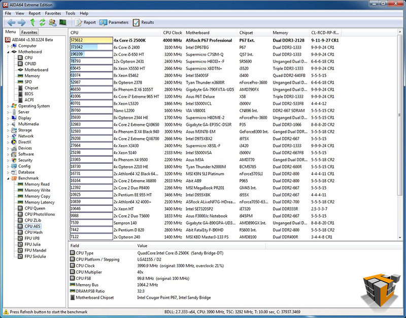Open the Results toolbar button
The width and height of the screenshot is (406, 318).
click(x=144, y=22)
